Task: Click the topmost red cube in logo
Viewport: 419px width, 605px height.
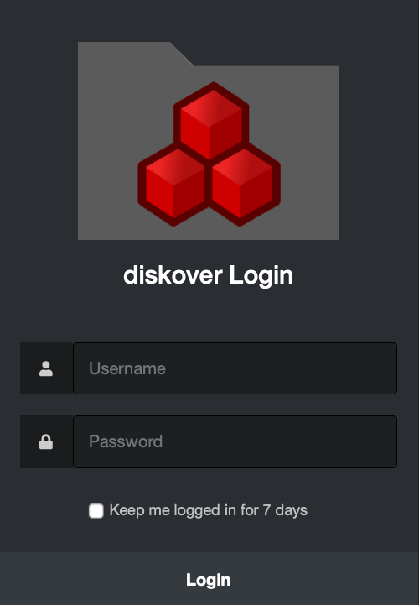Action: [211, 120]
